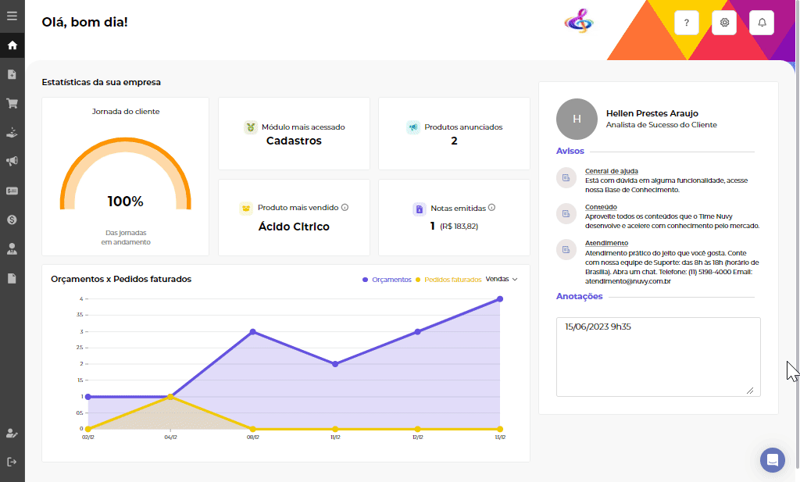Toggle Orçamentos series in chart legend
Image resolution: width=800 pixels, height=482 pixels.
[387, 280]
